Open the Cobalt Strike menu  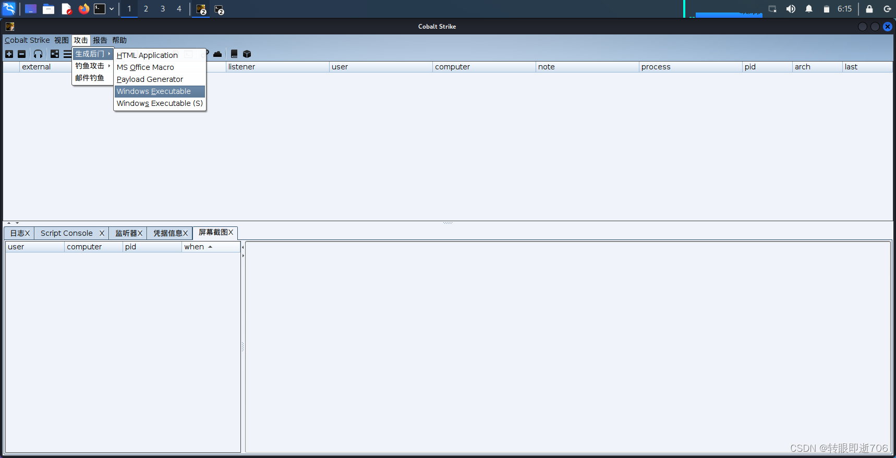point(27,40)
